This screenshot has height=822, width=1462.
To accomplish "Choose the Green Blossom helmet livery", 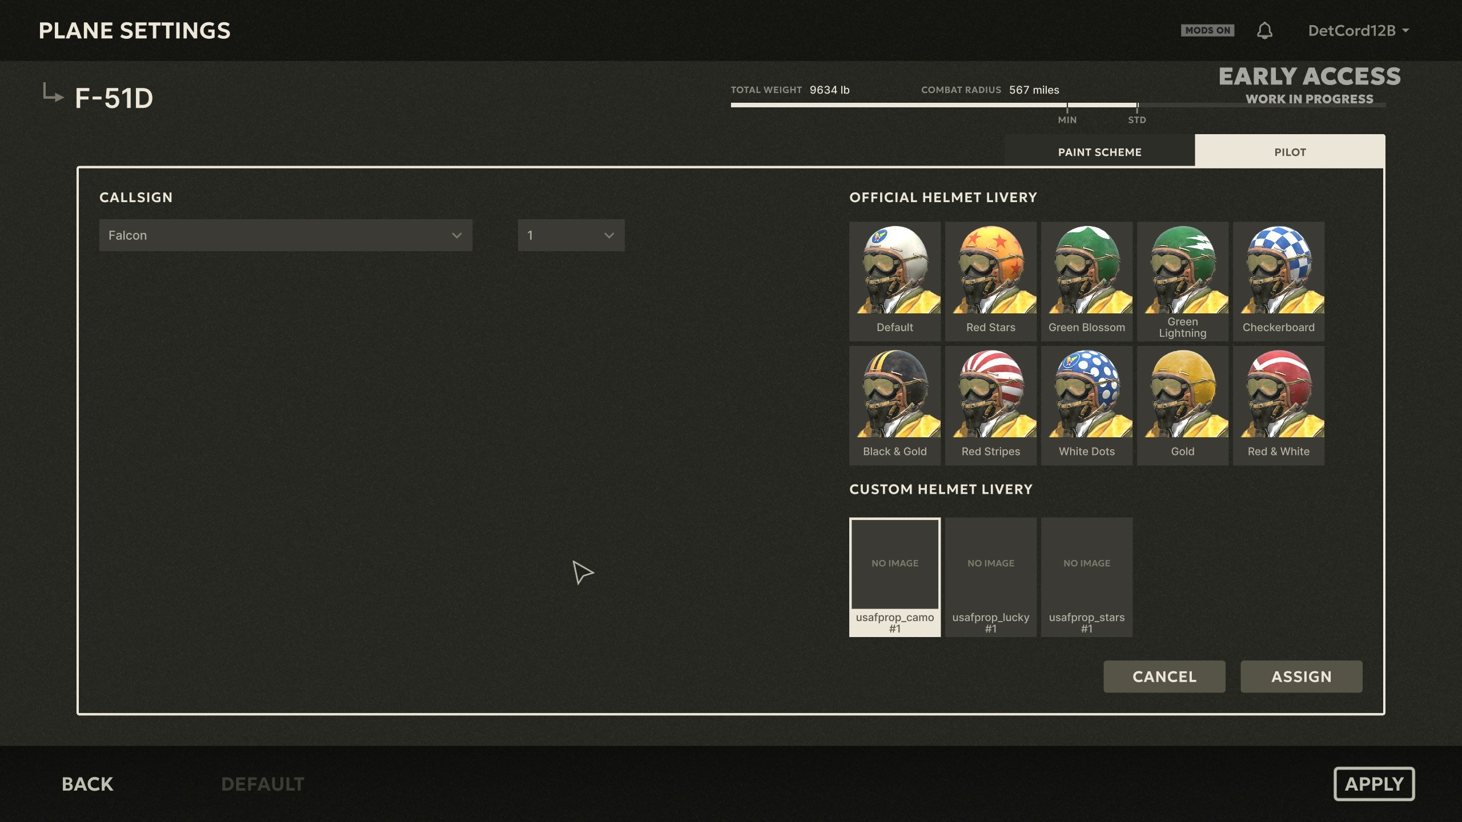I will [1086, 281].
